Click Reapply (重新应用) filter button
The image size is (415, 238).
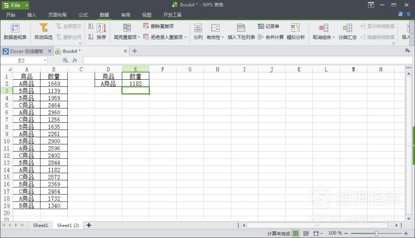click(69, 37)
